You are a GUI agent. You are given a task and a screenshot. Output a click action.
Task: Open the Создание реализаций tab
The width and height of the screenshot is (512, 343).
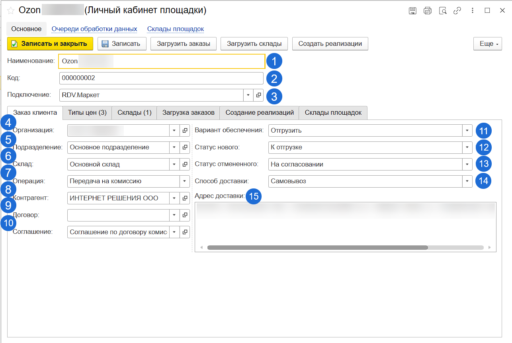pos(259,113)
